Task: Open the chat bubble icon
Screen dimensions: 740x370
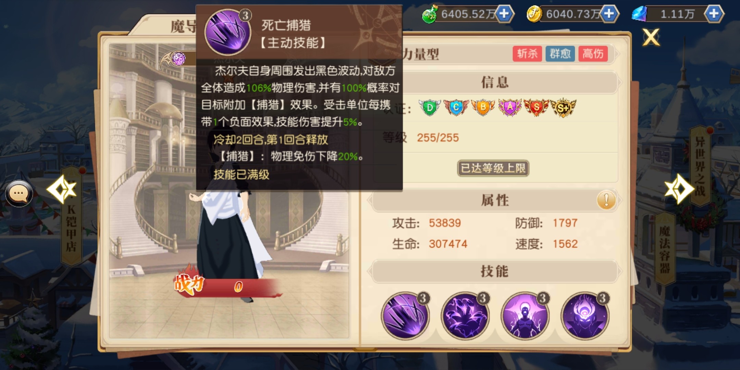Action: (x=19, y=193)
